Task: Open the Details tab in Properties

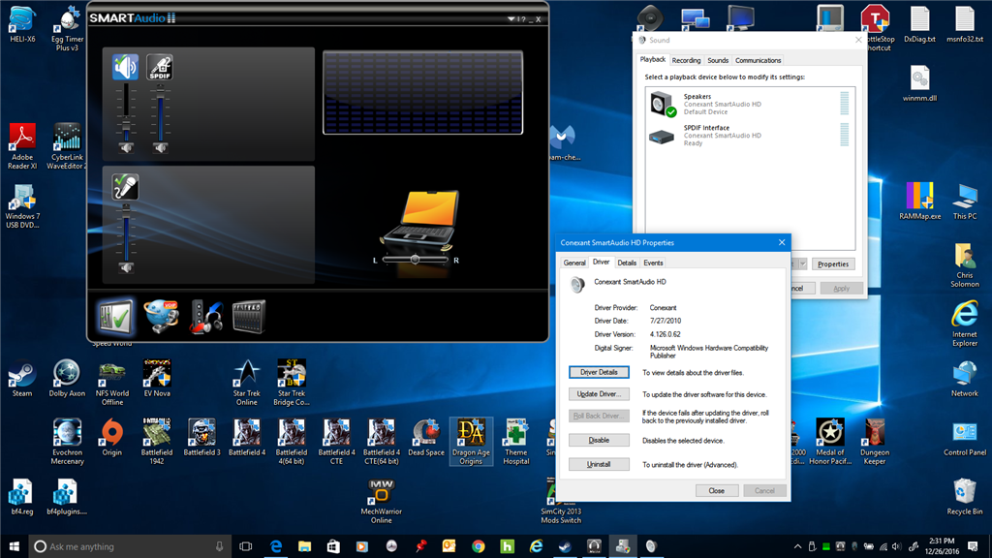Action: point(627,263)
